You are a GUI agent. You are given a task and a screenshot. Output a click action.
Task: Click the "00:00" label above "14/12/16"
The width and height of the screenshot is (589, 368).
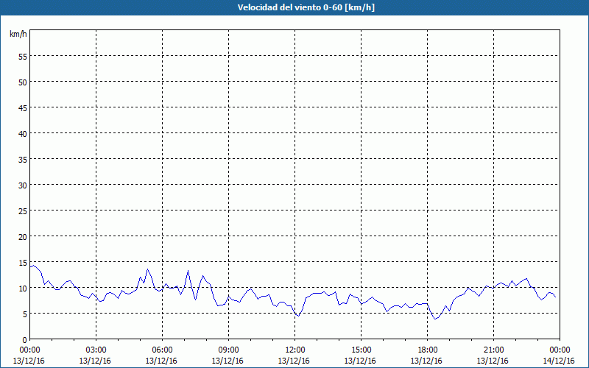coord(560,350)
